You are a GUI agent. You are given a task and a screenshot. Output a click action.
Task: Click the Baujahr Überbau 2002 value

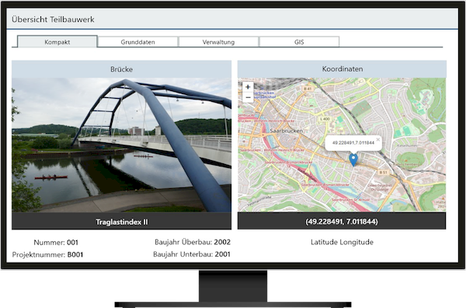click(222, 242)
